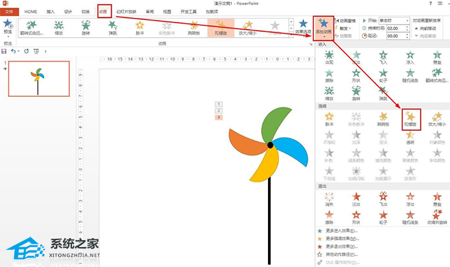Pick the 轮子 (Wheel) exit effect
Viewport: 450px width, 267px height.
pyautogui.click(x=383, y=218)
